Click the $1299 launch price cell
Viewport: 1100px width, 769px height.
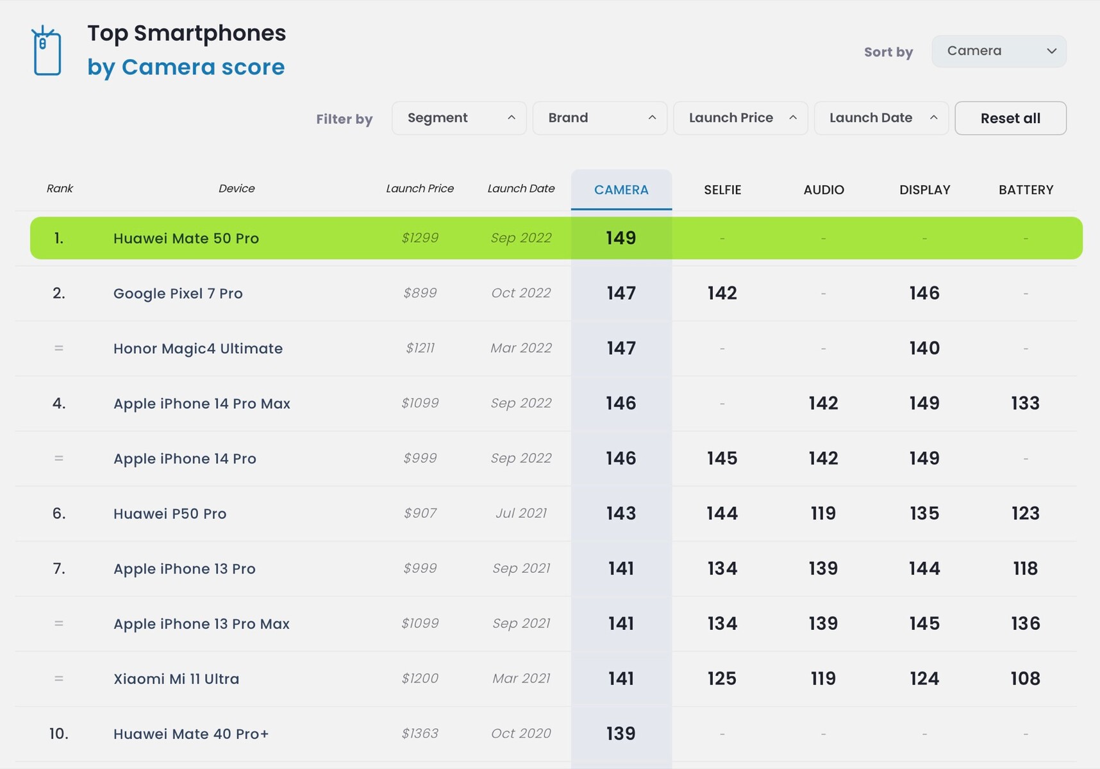(x=420, y=238)
